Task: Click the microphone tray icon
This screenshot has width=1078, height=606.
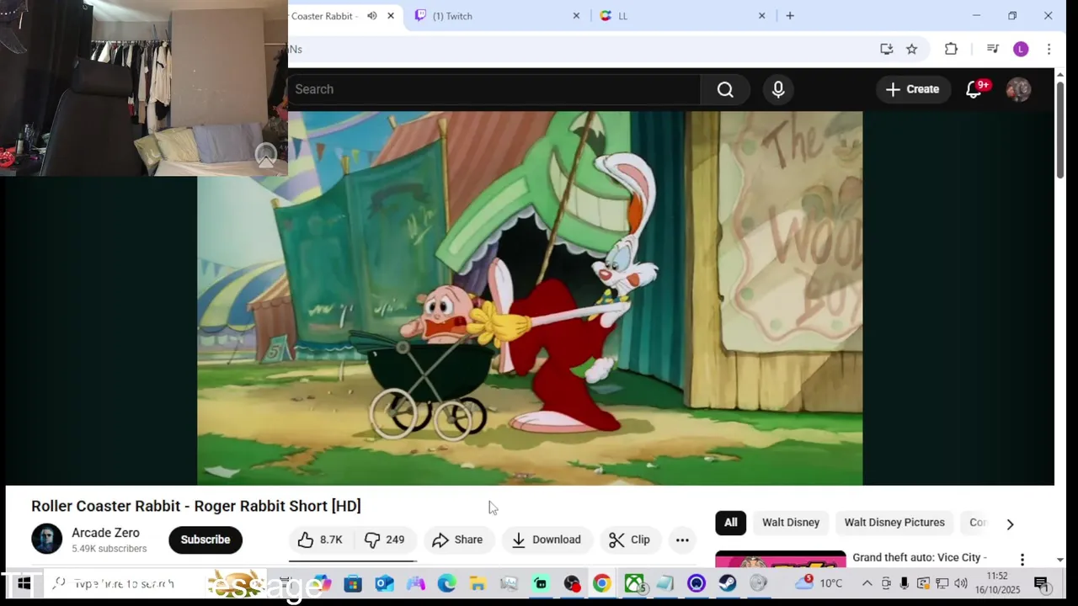Action: [x=905, y=583]
